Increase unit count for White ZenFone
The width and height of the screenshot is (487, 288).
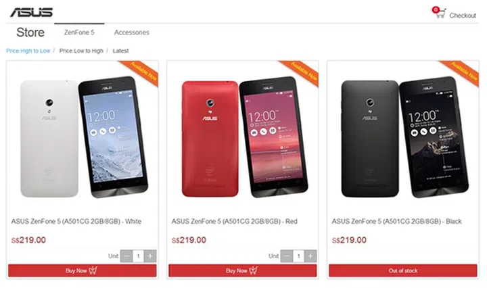(x=150, y=256)
